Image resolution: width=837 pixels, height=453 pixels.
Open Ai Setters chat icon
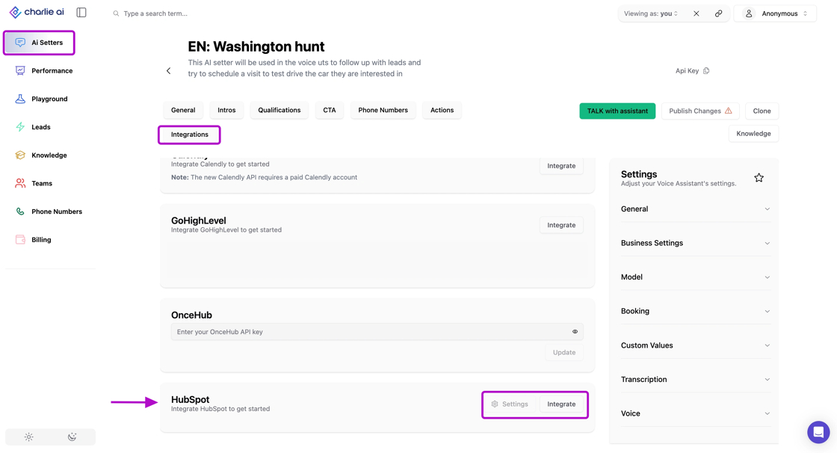20,42
